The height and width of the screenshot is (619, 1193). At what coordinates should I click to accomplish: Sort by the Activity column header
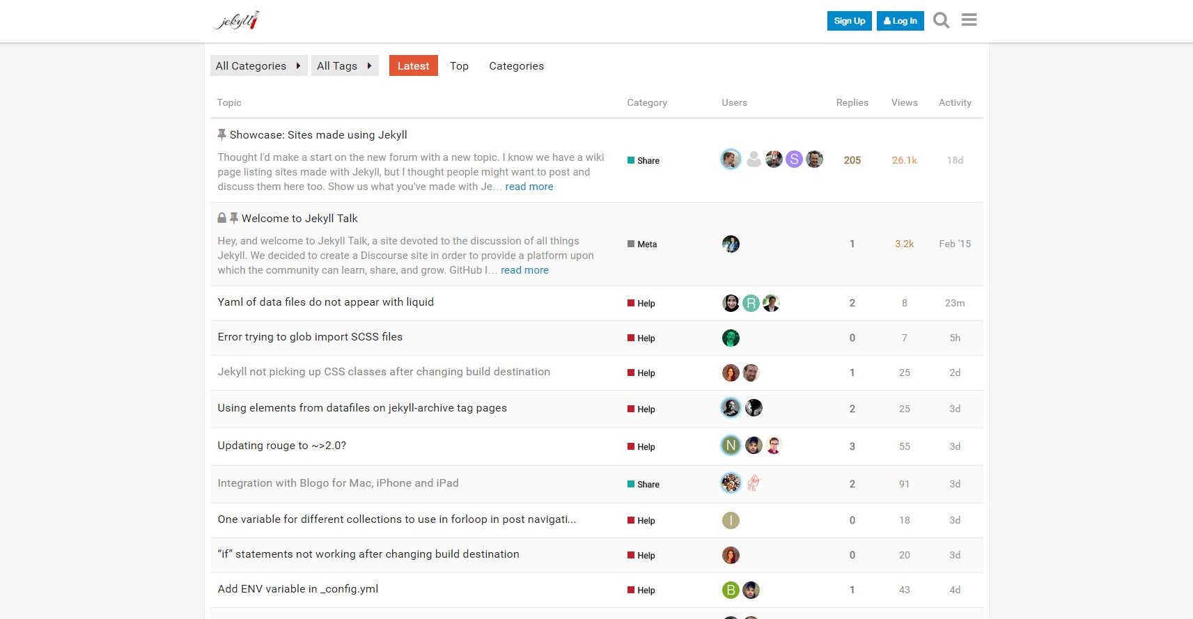tap(955, 102)
